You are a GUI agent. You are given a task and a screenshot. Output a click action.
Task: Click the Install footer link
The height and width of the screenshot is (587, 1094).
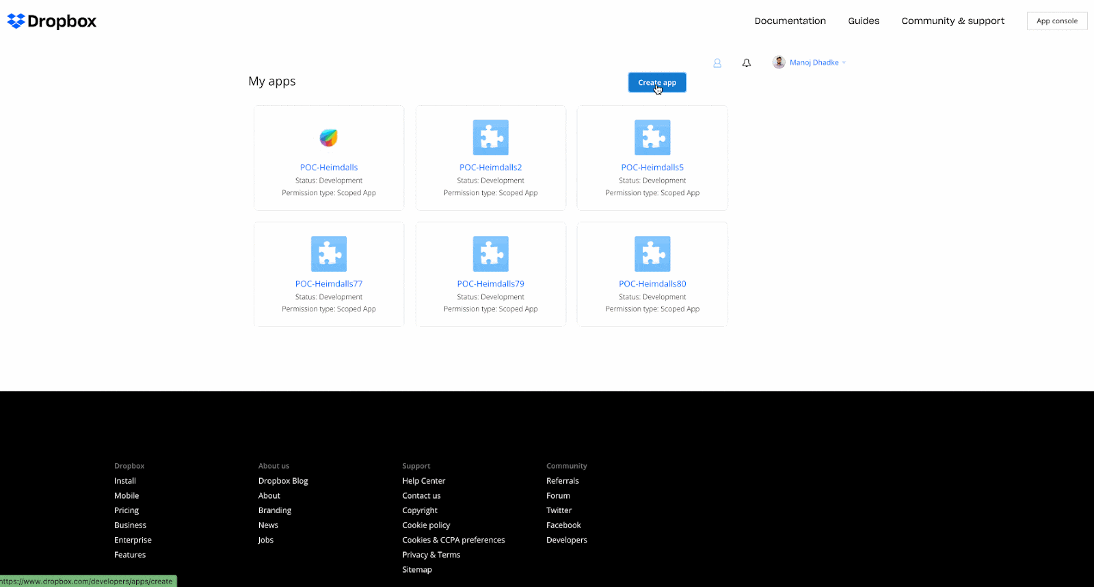125,481
